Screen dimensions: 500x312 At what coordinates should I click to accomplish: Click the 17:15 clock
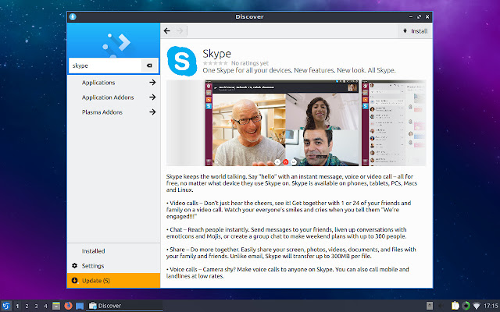491,306
